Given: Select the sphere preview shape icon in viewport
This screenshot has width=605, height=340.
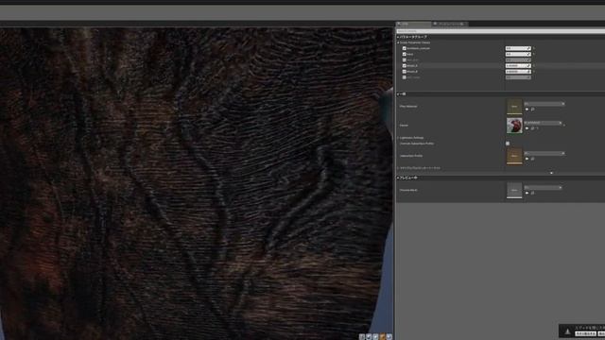Looking at the screenshot, I should click(x=369, y=337).
